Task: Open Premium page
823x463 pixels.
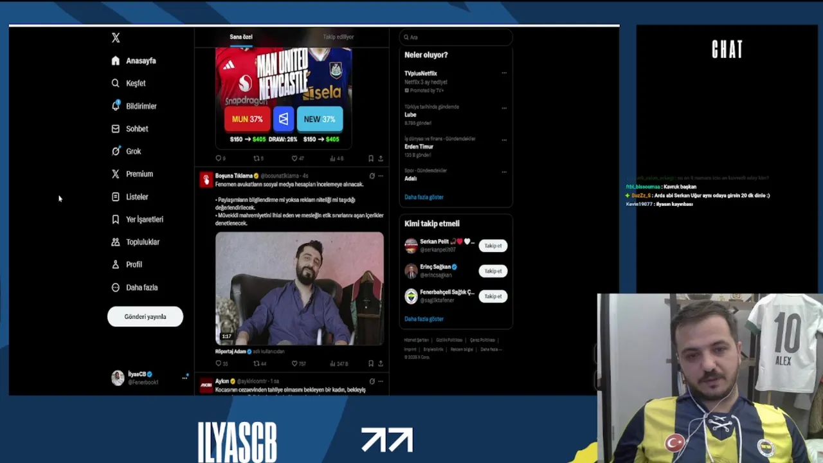Action: pos(132,174)
